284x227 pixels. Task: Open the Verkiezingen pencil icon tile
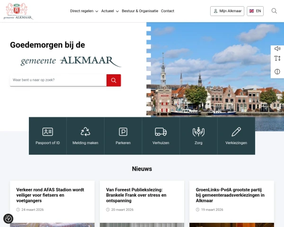(236, 136)
